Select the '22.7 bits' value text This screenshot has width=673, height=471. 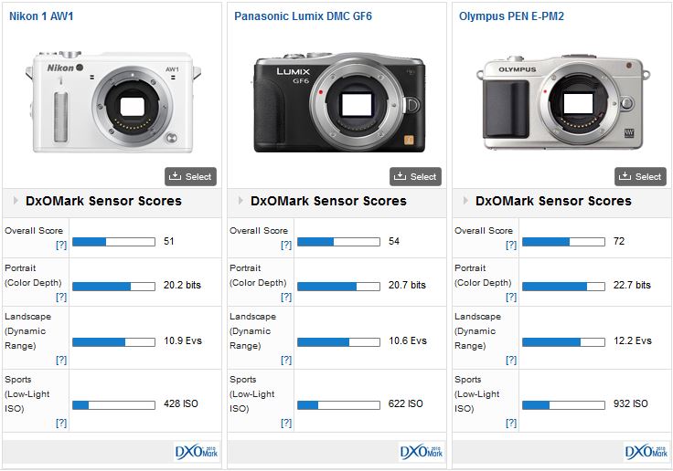[x=632, y=285]
